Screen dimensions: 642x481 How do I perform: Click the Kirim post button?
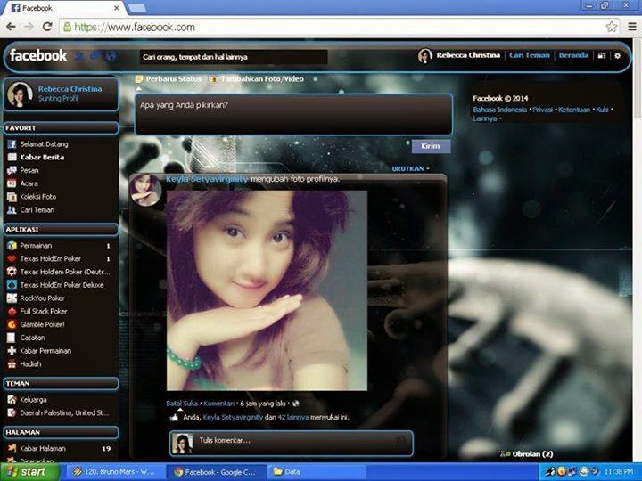(431, 146)
